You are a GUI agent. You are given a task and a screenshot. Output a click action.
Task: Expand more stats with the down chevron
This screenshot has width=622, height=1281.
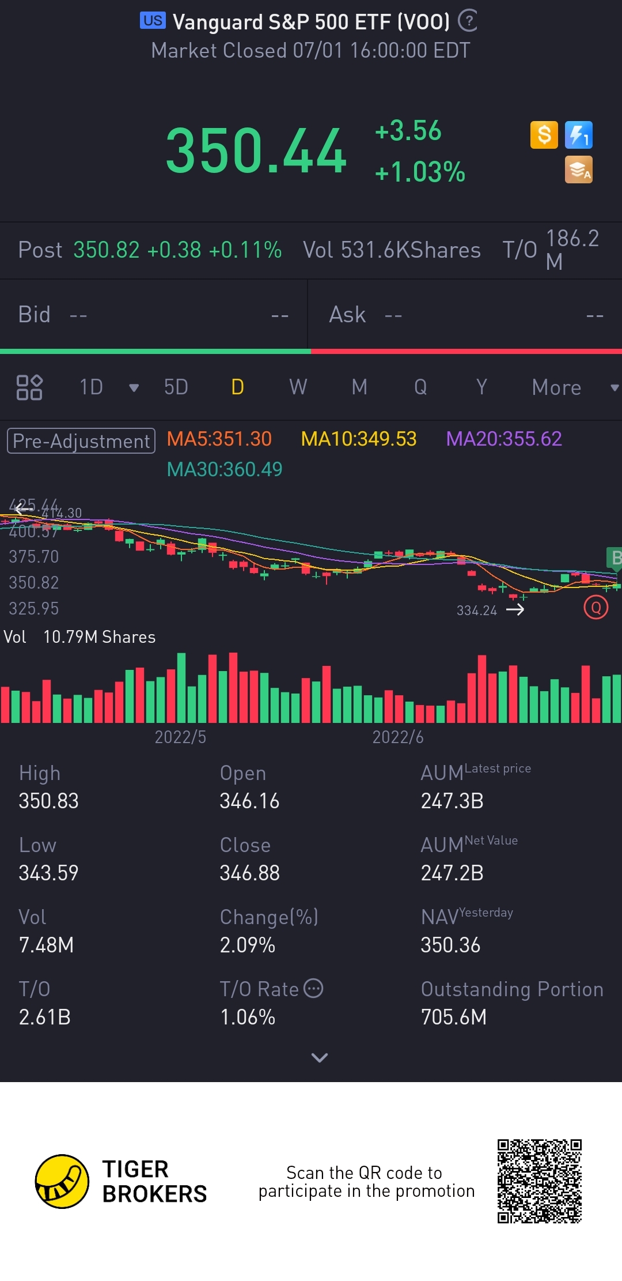coord(319,1057)
